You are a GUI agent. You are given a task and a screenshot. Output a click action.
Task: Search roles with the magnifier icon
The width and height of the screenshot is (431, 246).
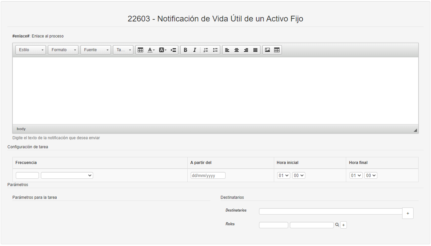(x=337, y=225)
